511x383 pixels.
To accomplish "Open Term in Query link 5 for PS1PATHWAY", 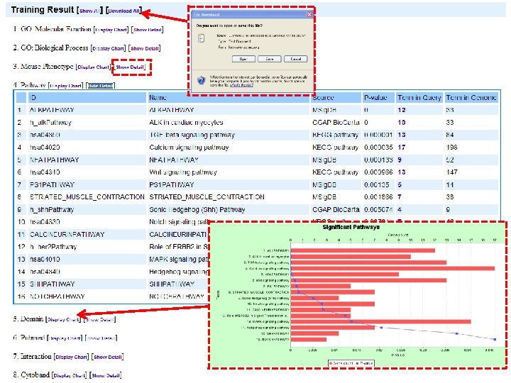I will click(400, 184).
